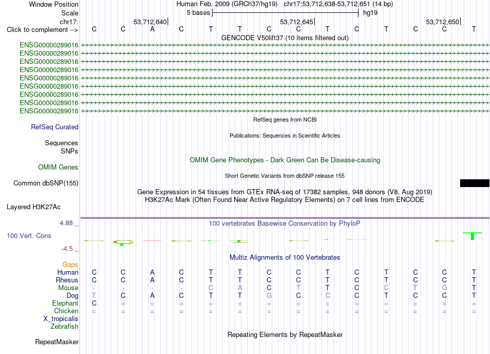This screenshot has height=354, width=490.
Task: Select the 53,712,650 ruler position marker
Action: (x=443, y=22)
